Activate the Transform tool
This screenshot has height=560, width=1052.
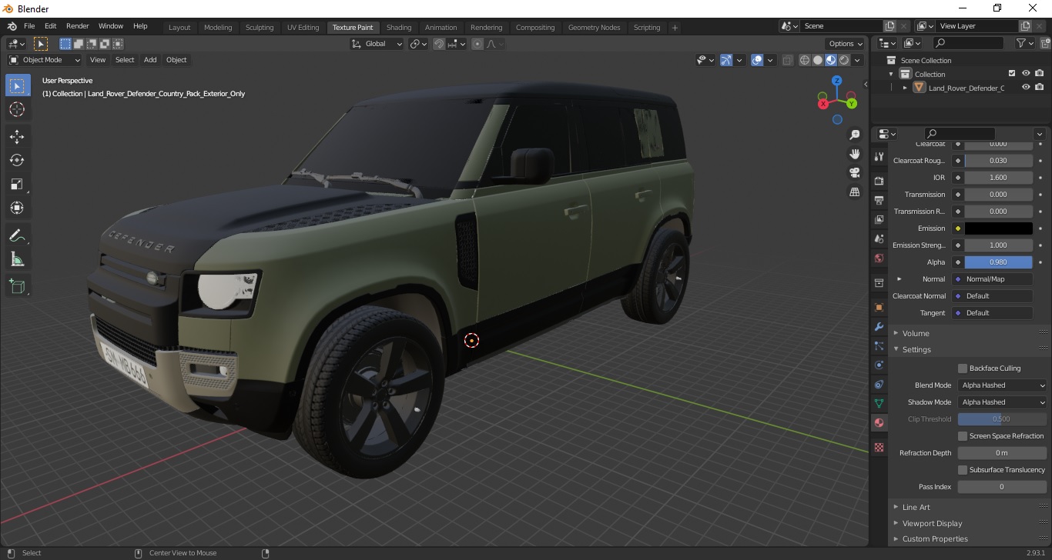click(17, 208)
